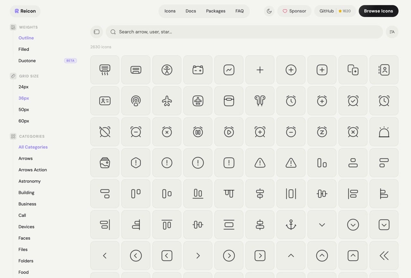Click the air conditioner with heat waves icon

pyautogui.click(x=105, y=70)
